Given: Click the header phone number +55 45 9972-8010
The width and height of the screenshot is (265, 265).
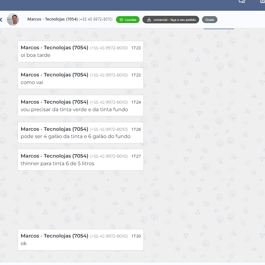Looking at the screenshot, I should click(95, 19).
